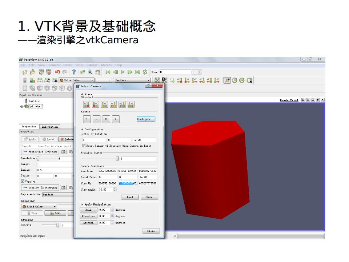Open the Coloring Solid Color dropdown
Image resolution: width=349 pixels, height=262 pixels.
(39, 207)
